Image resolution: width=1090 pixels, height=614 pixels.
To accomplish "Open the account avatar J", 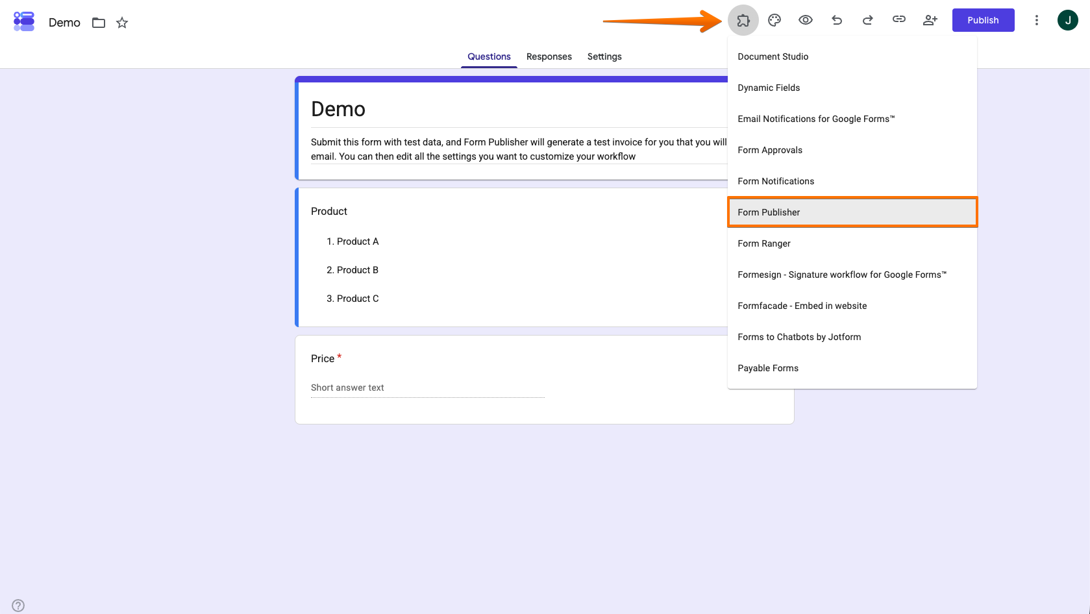I will coord(1068,20).
